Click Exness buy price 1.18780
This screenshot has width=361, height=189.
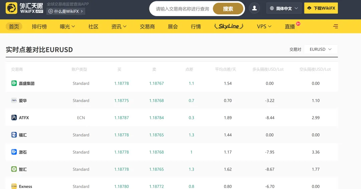(122, 186)
